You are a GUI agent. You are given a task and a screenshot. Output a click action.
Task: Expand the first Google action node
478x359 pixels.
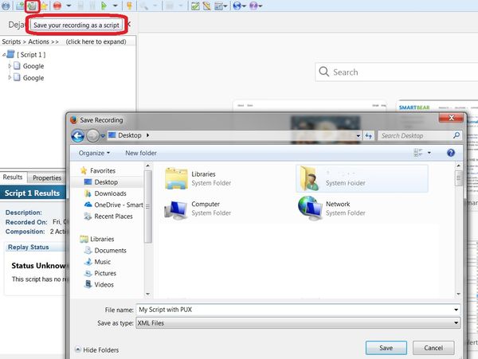point(10,66)
